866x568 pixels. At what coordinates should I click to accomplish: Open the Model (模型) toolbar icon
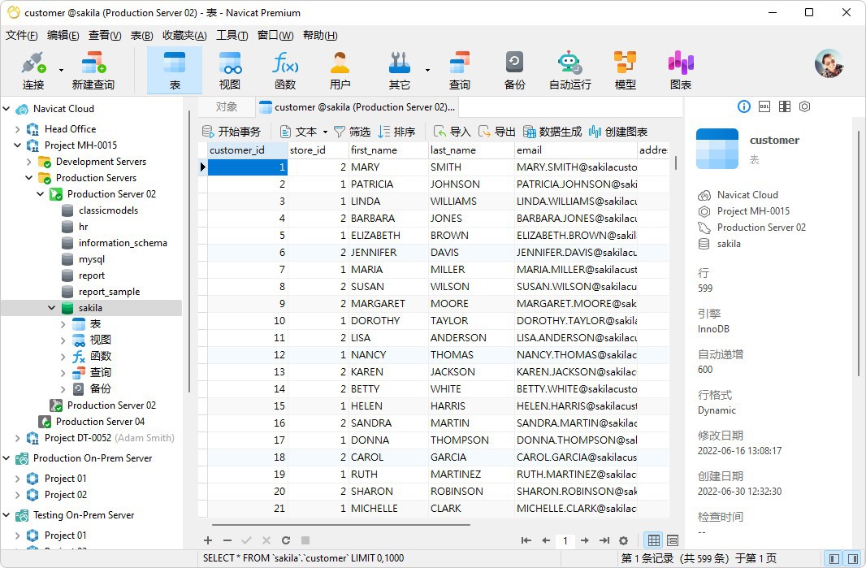(x=626, y=70)
